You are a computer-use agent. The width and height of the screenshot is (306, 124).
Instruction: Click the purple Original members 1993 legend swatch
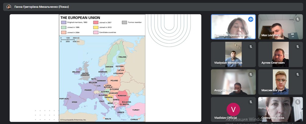pos(64,22)
